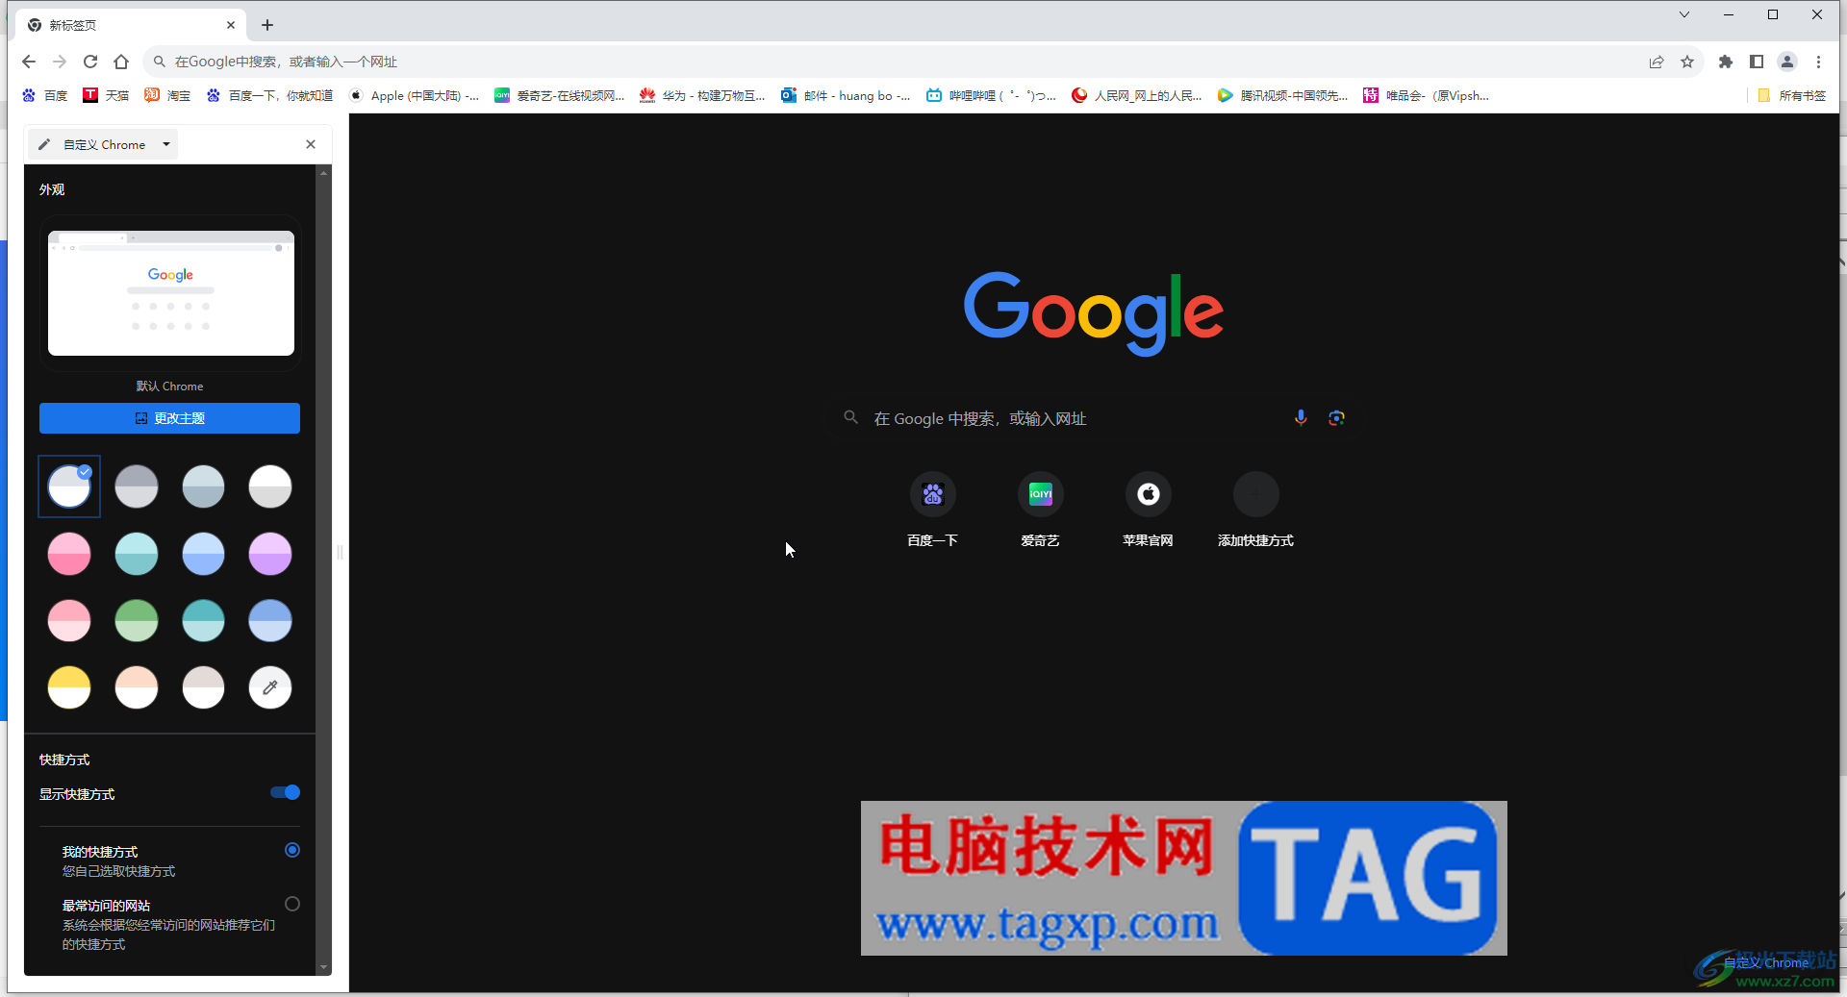1847x997 pixels.
Task: Share this page icon in address bar
Action: pos(1657,62)
